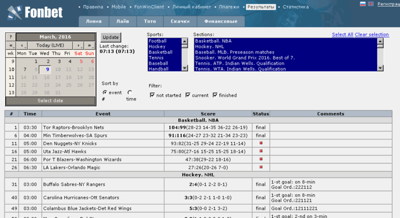Open Платежи in top menu
Screen dimensions: 400x218
click(x=229, y=7)
